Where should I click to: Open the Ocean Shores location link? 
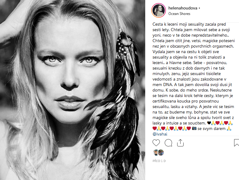pyautogui.click(x=179, y=14)
